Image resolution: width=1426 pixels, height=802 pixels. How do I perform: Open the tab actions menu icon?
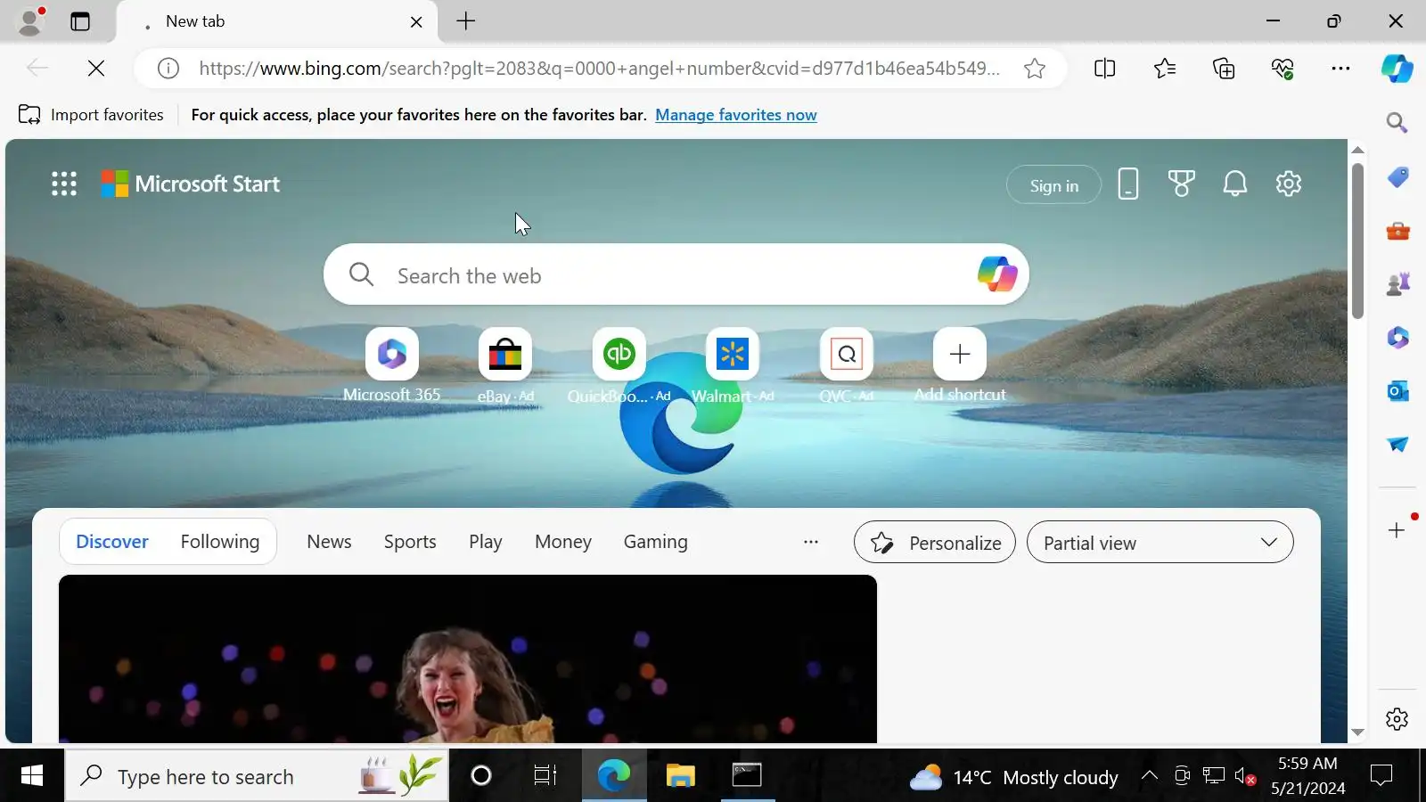pos(80,21)
